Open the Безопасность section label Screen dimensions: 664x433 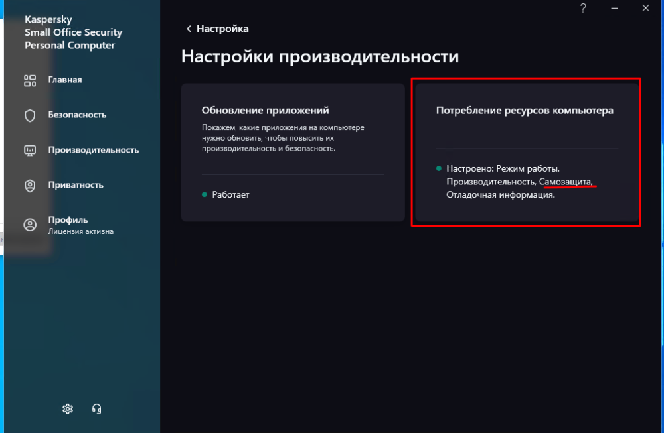[x=77, y=115]
